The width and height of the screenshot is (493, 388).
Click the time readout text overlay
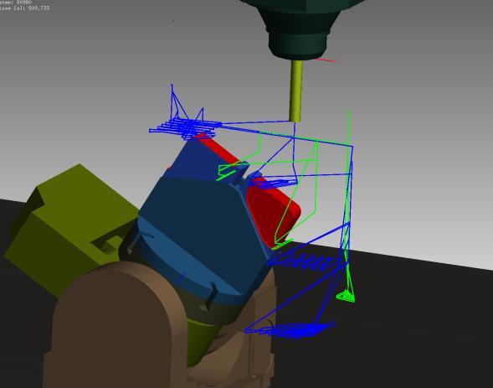(x=24, y=8)
